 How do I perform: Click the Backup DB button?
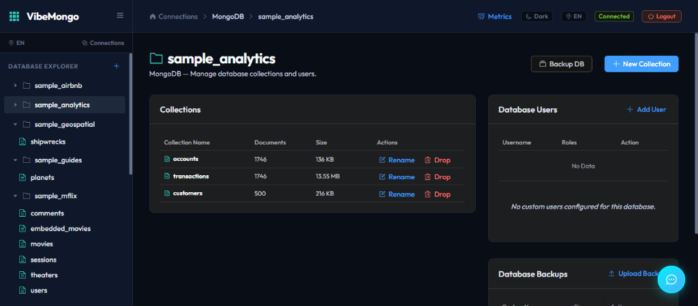pos(562,64)
